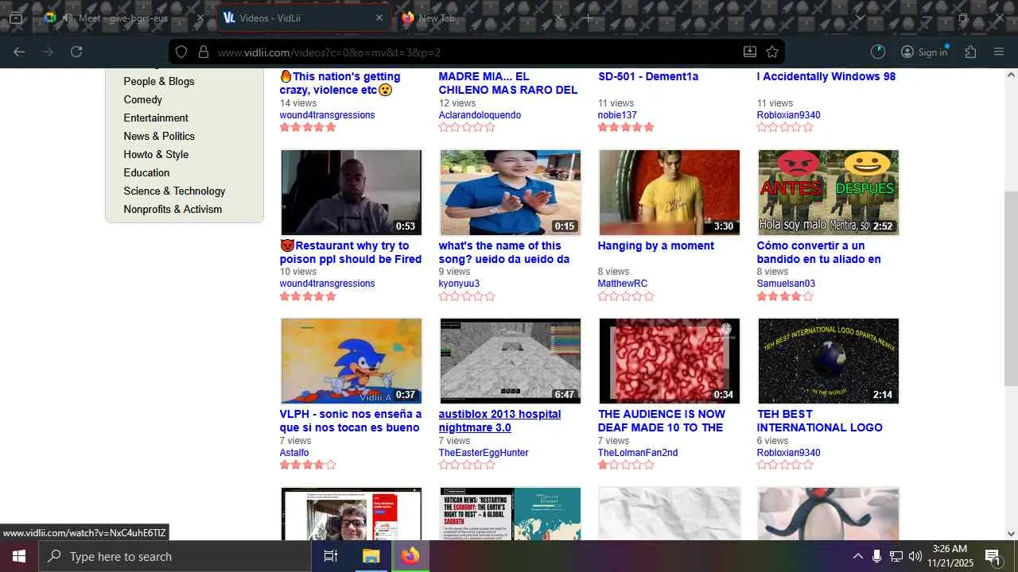Unmute the Meet tab audio icon
The width and height of the screenshot is (1018, 572).
[67, 17]
